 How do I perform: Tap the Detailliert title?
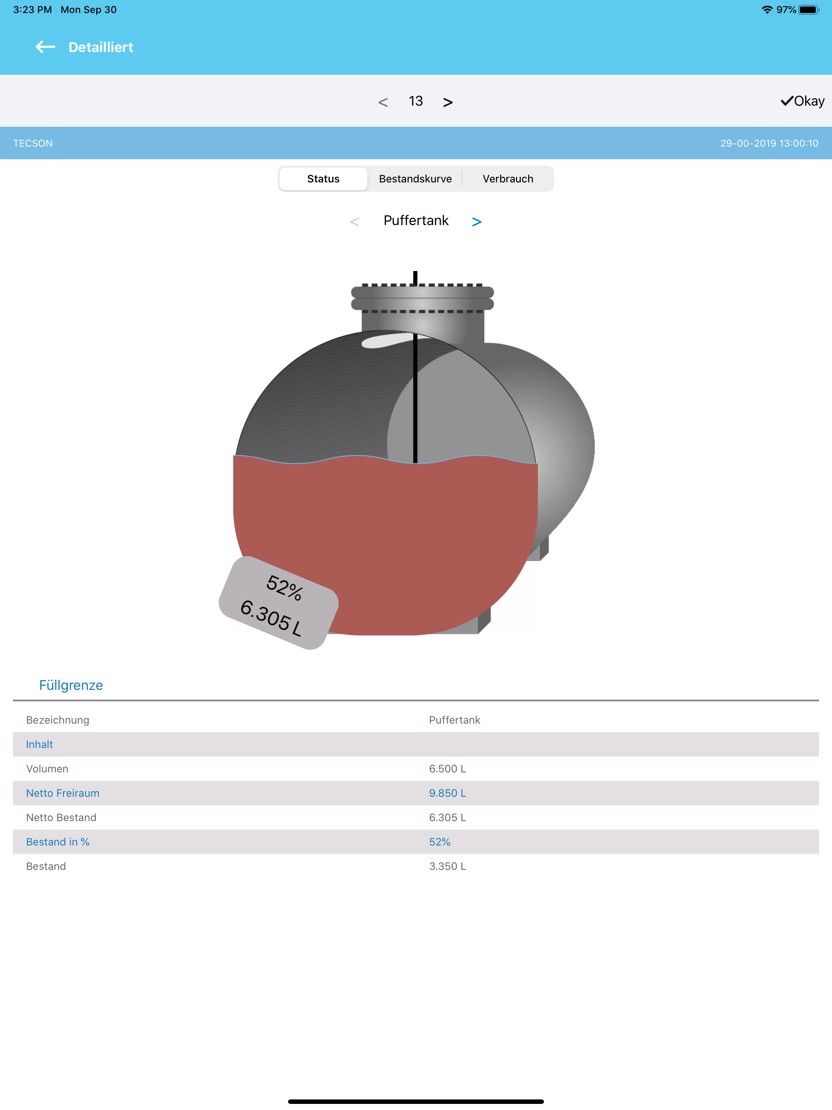[101, 47]
